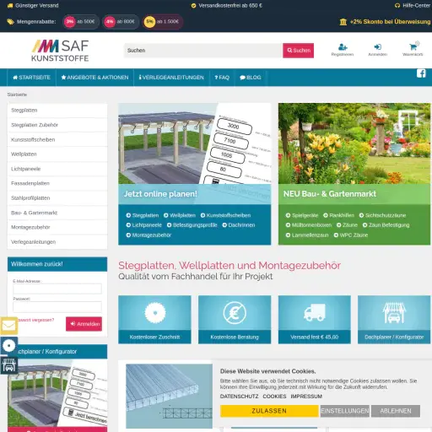
Task: Click the 4% discount badge ab 800€
Action: (121, 22)
